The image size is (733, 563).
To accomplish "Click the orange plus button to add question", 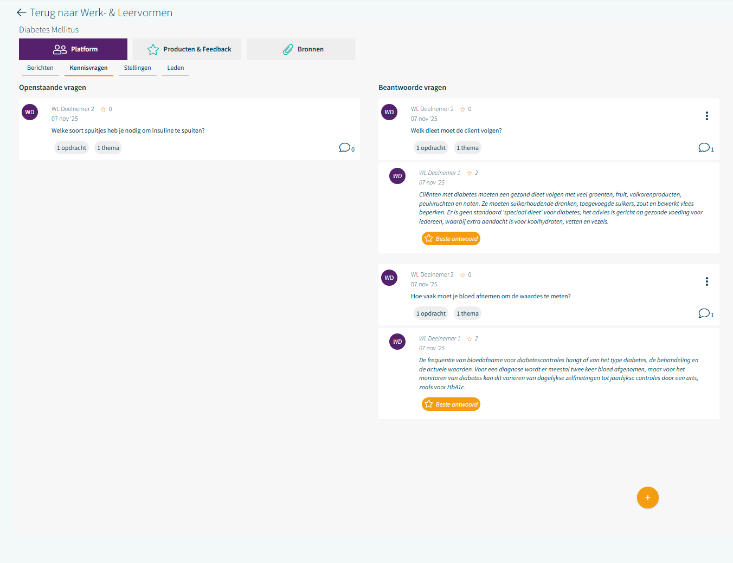I will [647, 497].
